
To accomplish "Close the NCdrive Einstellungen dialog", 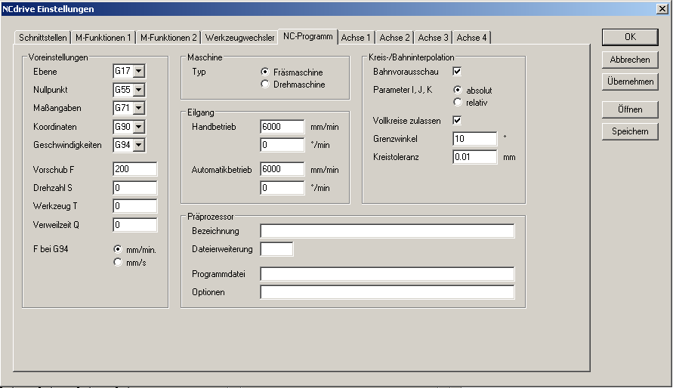I will click(x=662, y=8).
